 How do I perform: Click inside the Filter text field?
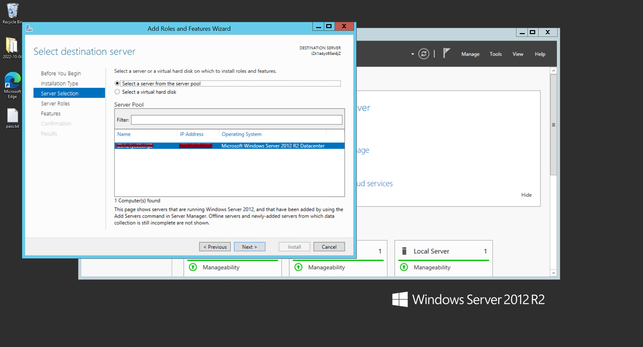point(236,120)
